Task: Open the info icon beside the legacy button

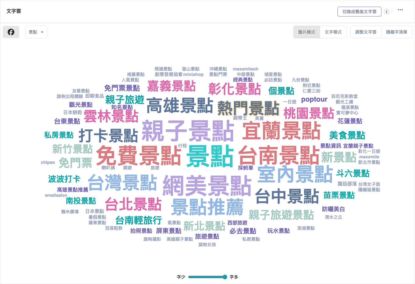Action: (x=387, y=12)
